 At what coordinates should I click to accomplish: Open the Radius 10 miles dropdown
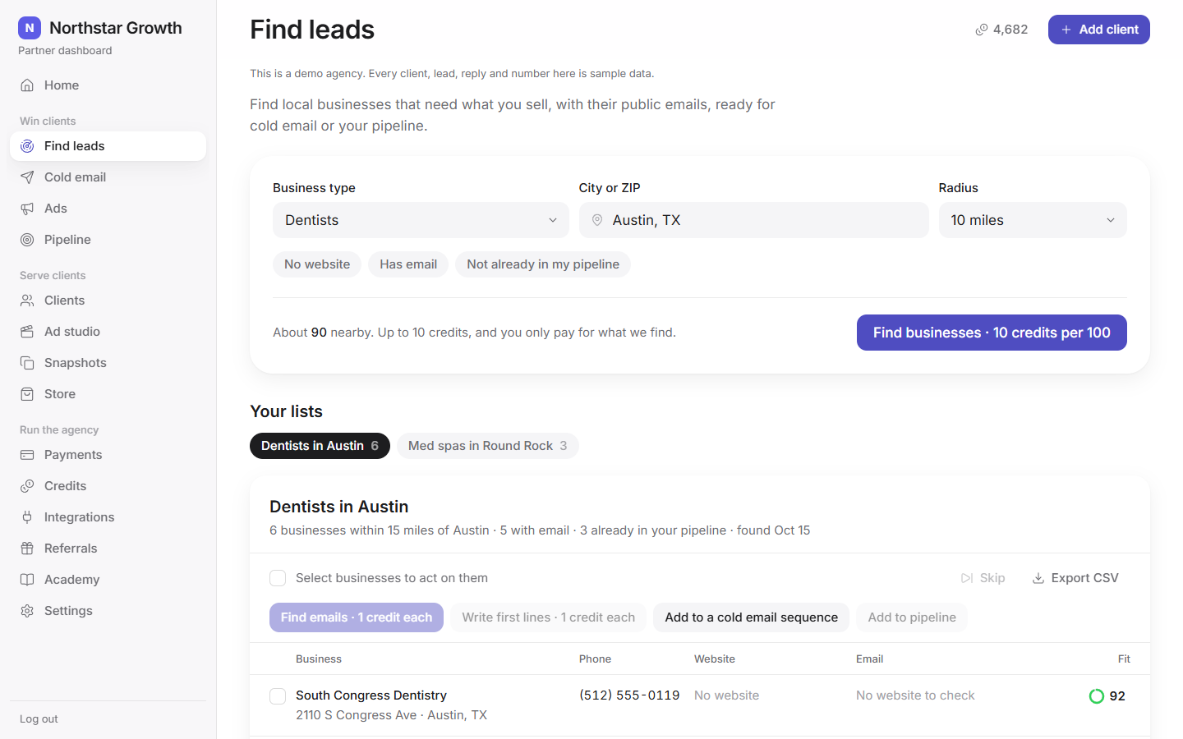pyautogui.click(x=1033, y=220)
